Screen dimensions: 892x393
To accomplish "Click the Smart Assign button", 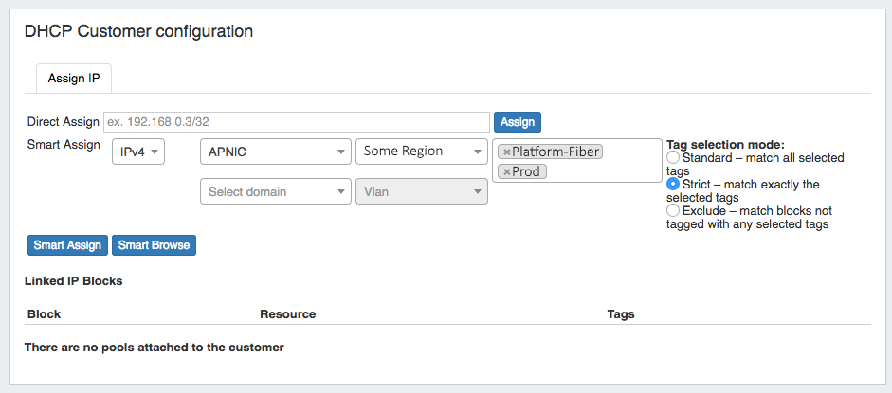I will 67,245.
